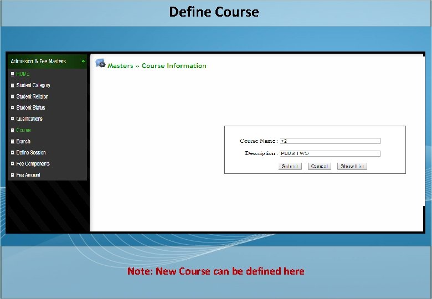Open Define Session menu item

point(31,152)
